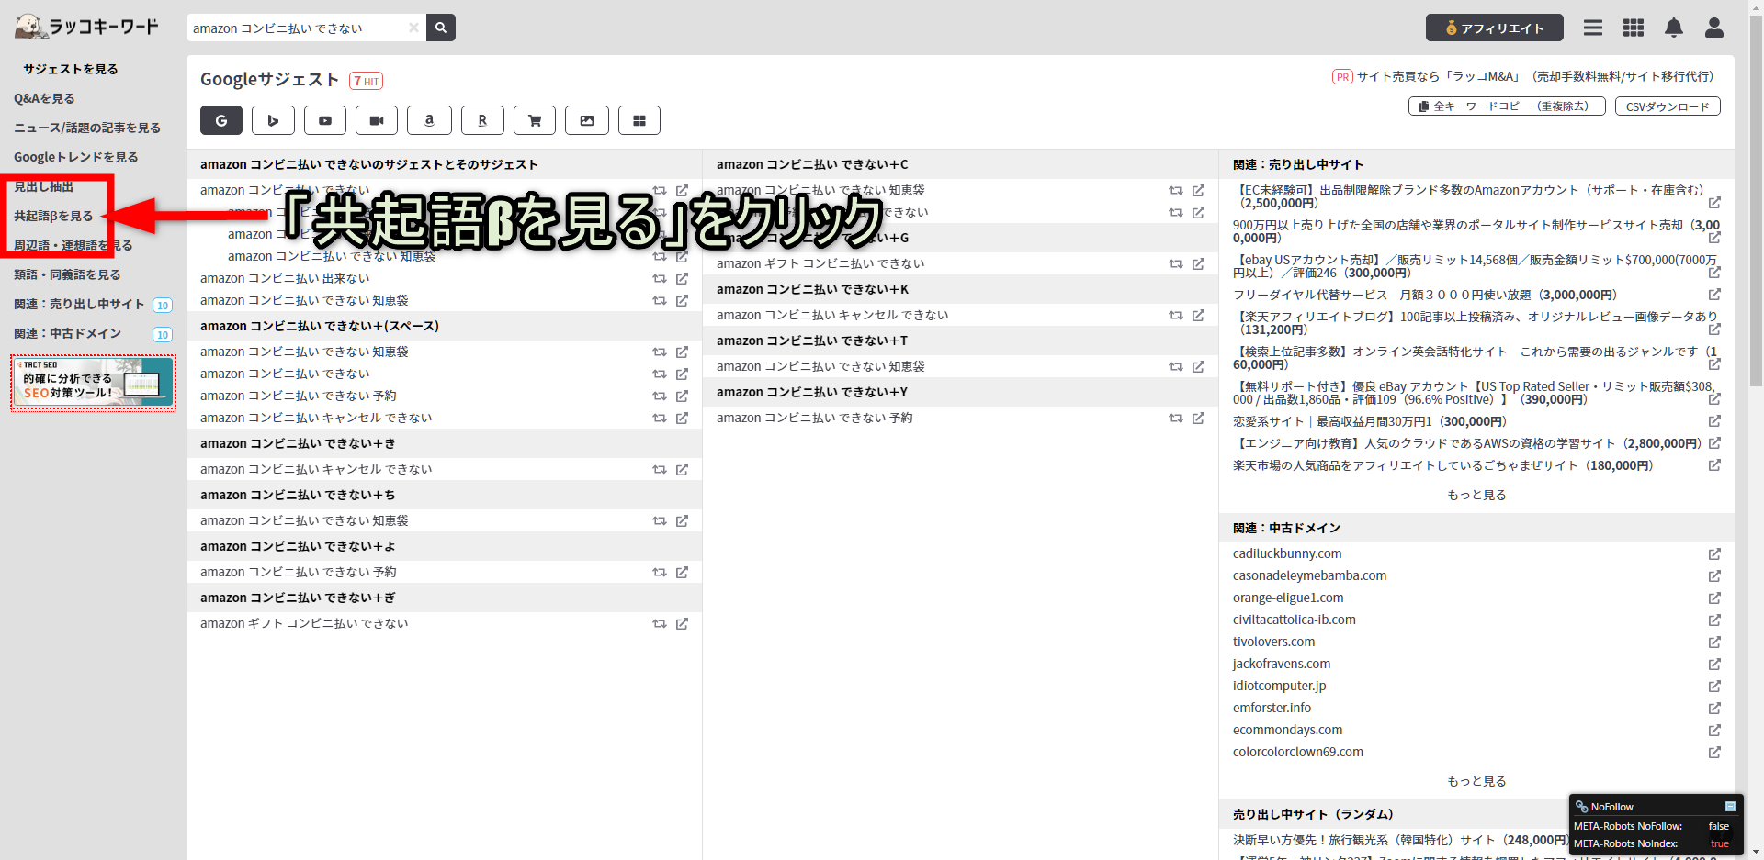Image resolution: width=1764 pixels, height=860 pixels.
Task: Open external link for amazon コンビニ払い できない 予約 under +よ
Action: pos(682,572)
